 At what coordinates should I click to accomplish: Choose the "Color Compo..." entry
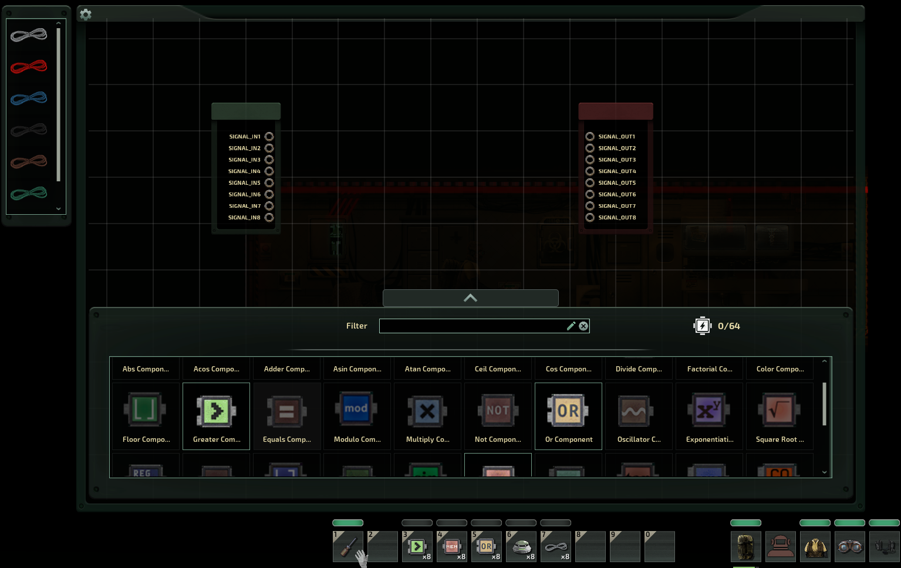[x=779, y=369]
